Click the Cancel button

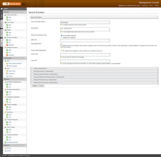(x=41, y=86)
